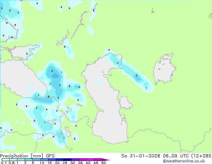Click the 40–45 mm magenta legend cell
This screenshot has height=164, width=212.
(91, 160)
